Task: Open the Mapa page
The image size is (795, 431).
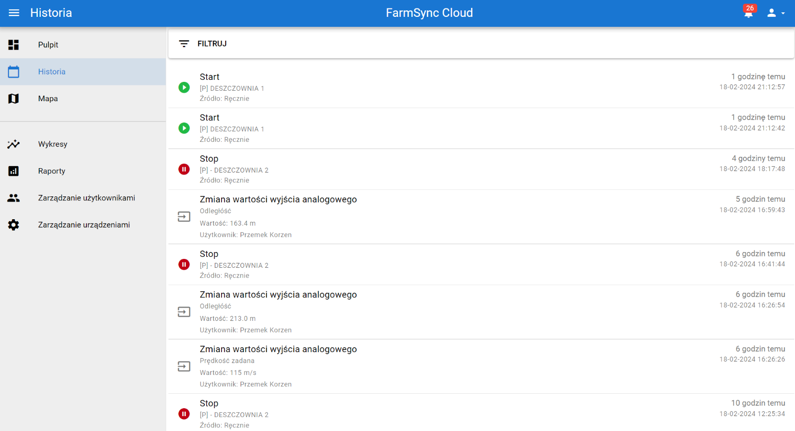Action: [48, 99]
